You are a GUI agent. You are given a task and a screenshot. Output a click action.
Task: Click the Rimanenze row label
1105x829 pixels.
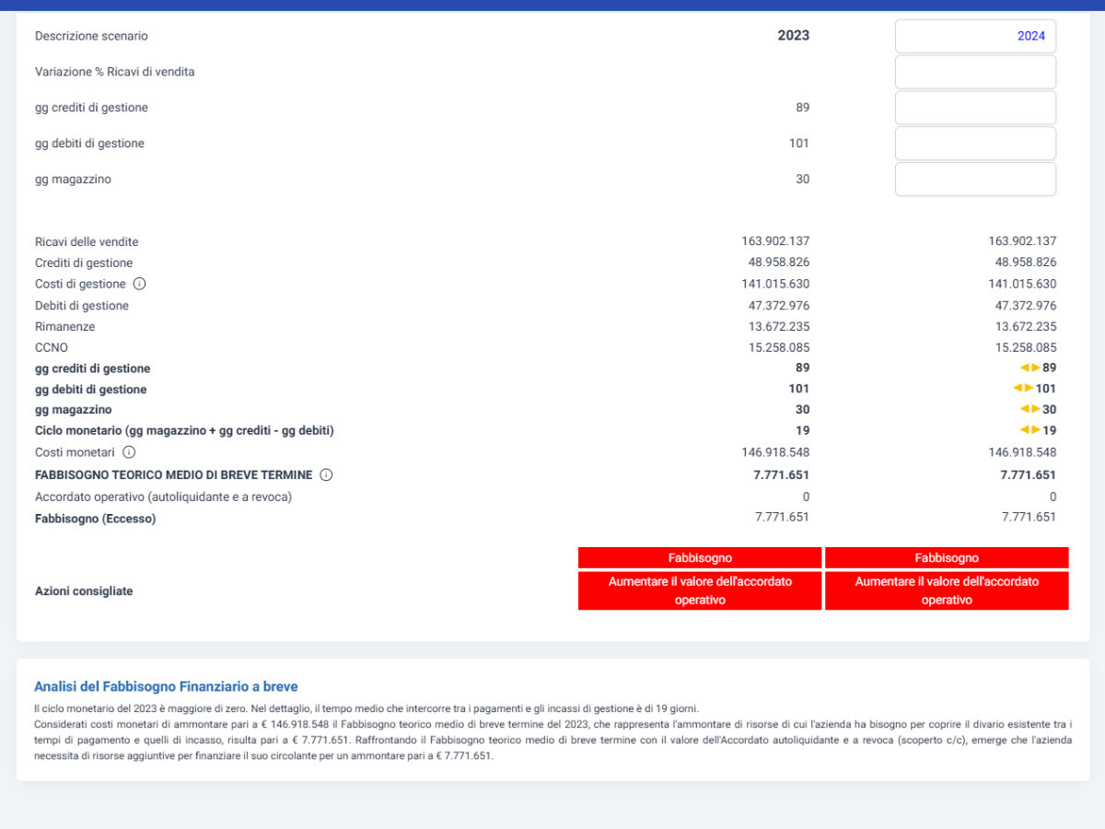[64, 327]
